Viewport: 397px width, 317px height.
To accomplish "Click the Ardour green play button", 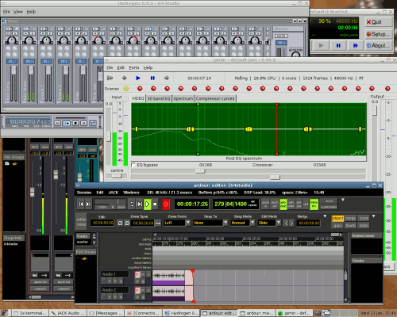I will [147, 204].
